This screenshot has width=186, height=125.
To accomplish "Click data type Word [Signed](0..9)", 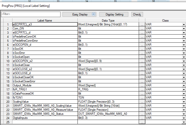I will (x=108, y=61).
